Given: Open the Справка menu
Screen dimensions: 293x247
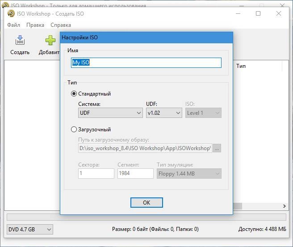Looking at the screenshot, I should (61, 25).
